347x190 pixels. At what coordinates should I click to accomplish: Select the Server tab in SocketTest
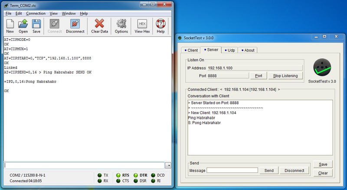pos(211,50)
